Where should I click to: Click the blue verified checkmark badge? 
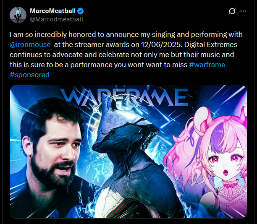pyautogui.click(x=80, y=11)
